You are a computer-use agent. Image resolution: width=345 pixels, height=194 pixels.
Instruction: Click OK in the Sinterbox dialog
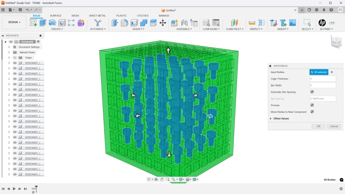tap(318, 126)
